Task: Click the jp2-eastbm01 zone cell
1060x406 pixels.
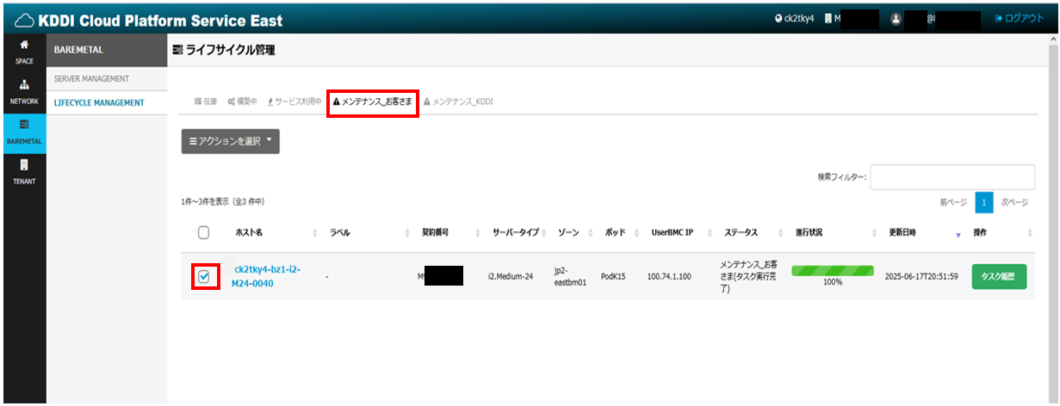Action: [x=569, y=276]
